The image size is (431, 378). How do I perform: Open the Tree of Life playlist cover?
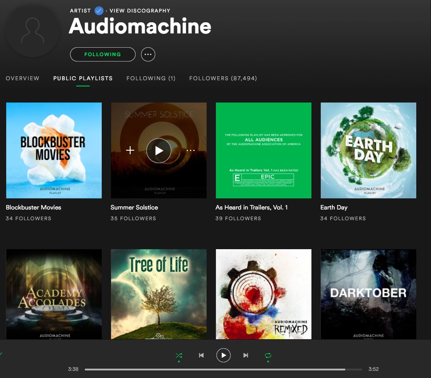pyautogui.click(x=159, y=294)
